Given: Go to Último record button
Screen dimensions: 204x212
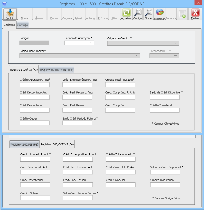Looking at the screenshot, I should (114, 15).
